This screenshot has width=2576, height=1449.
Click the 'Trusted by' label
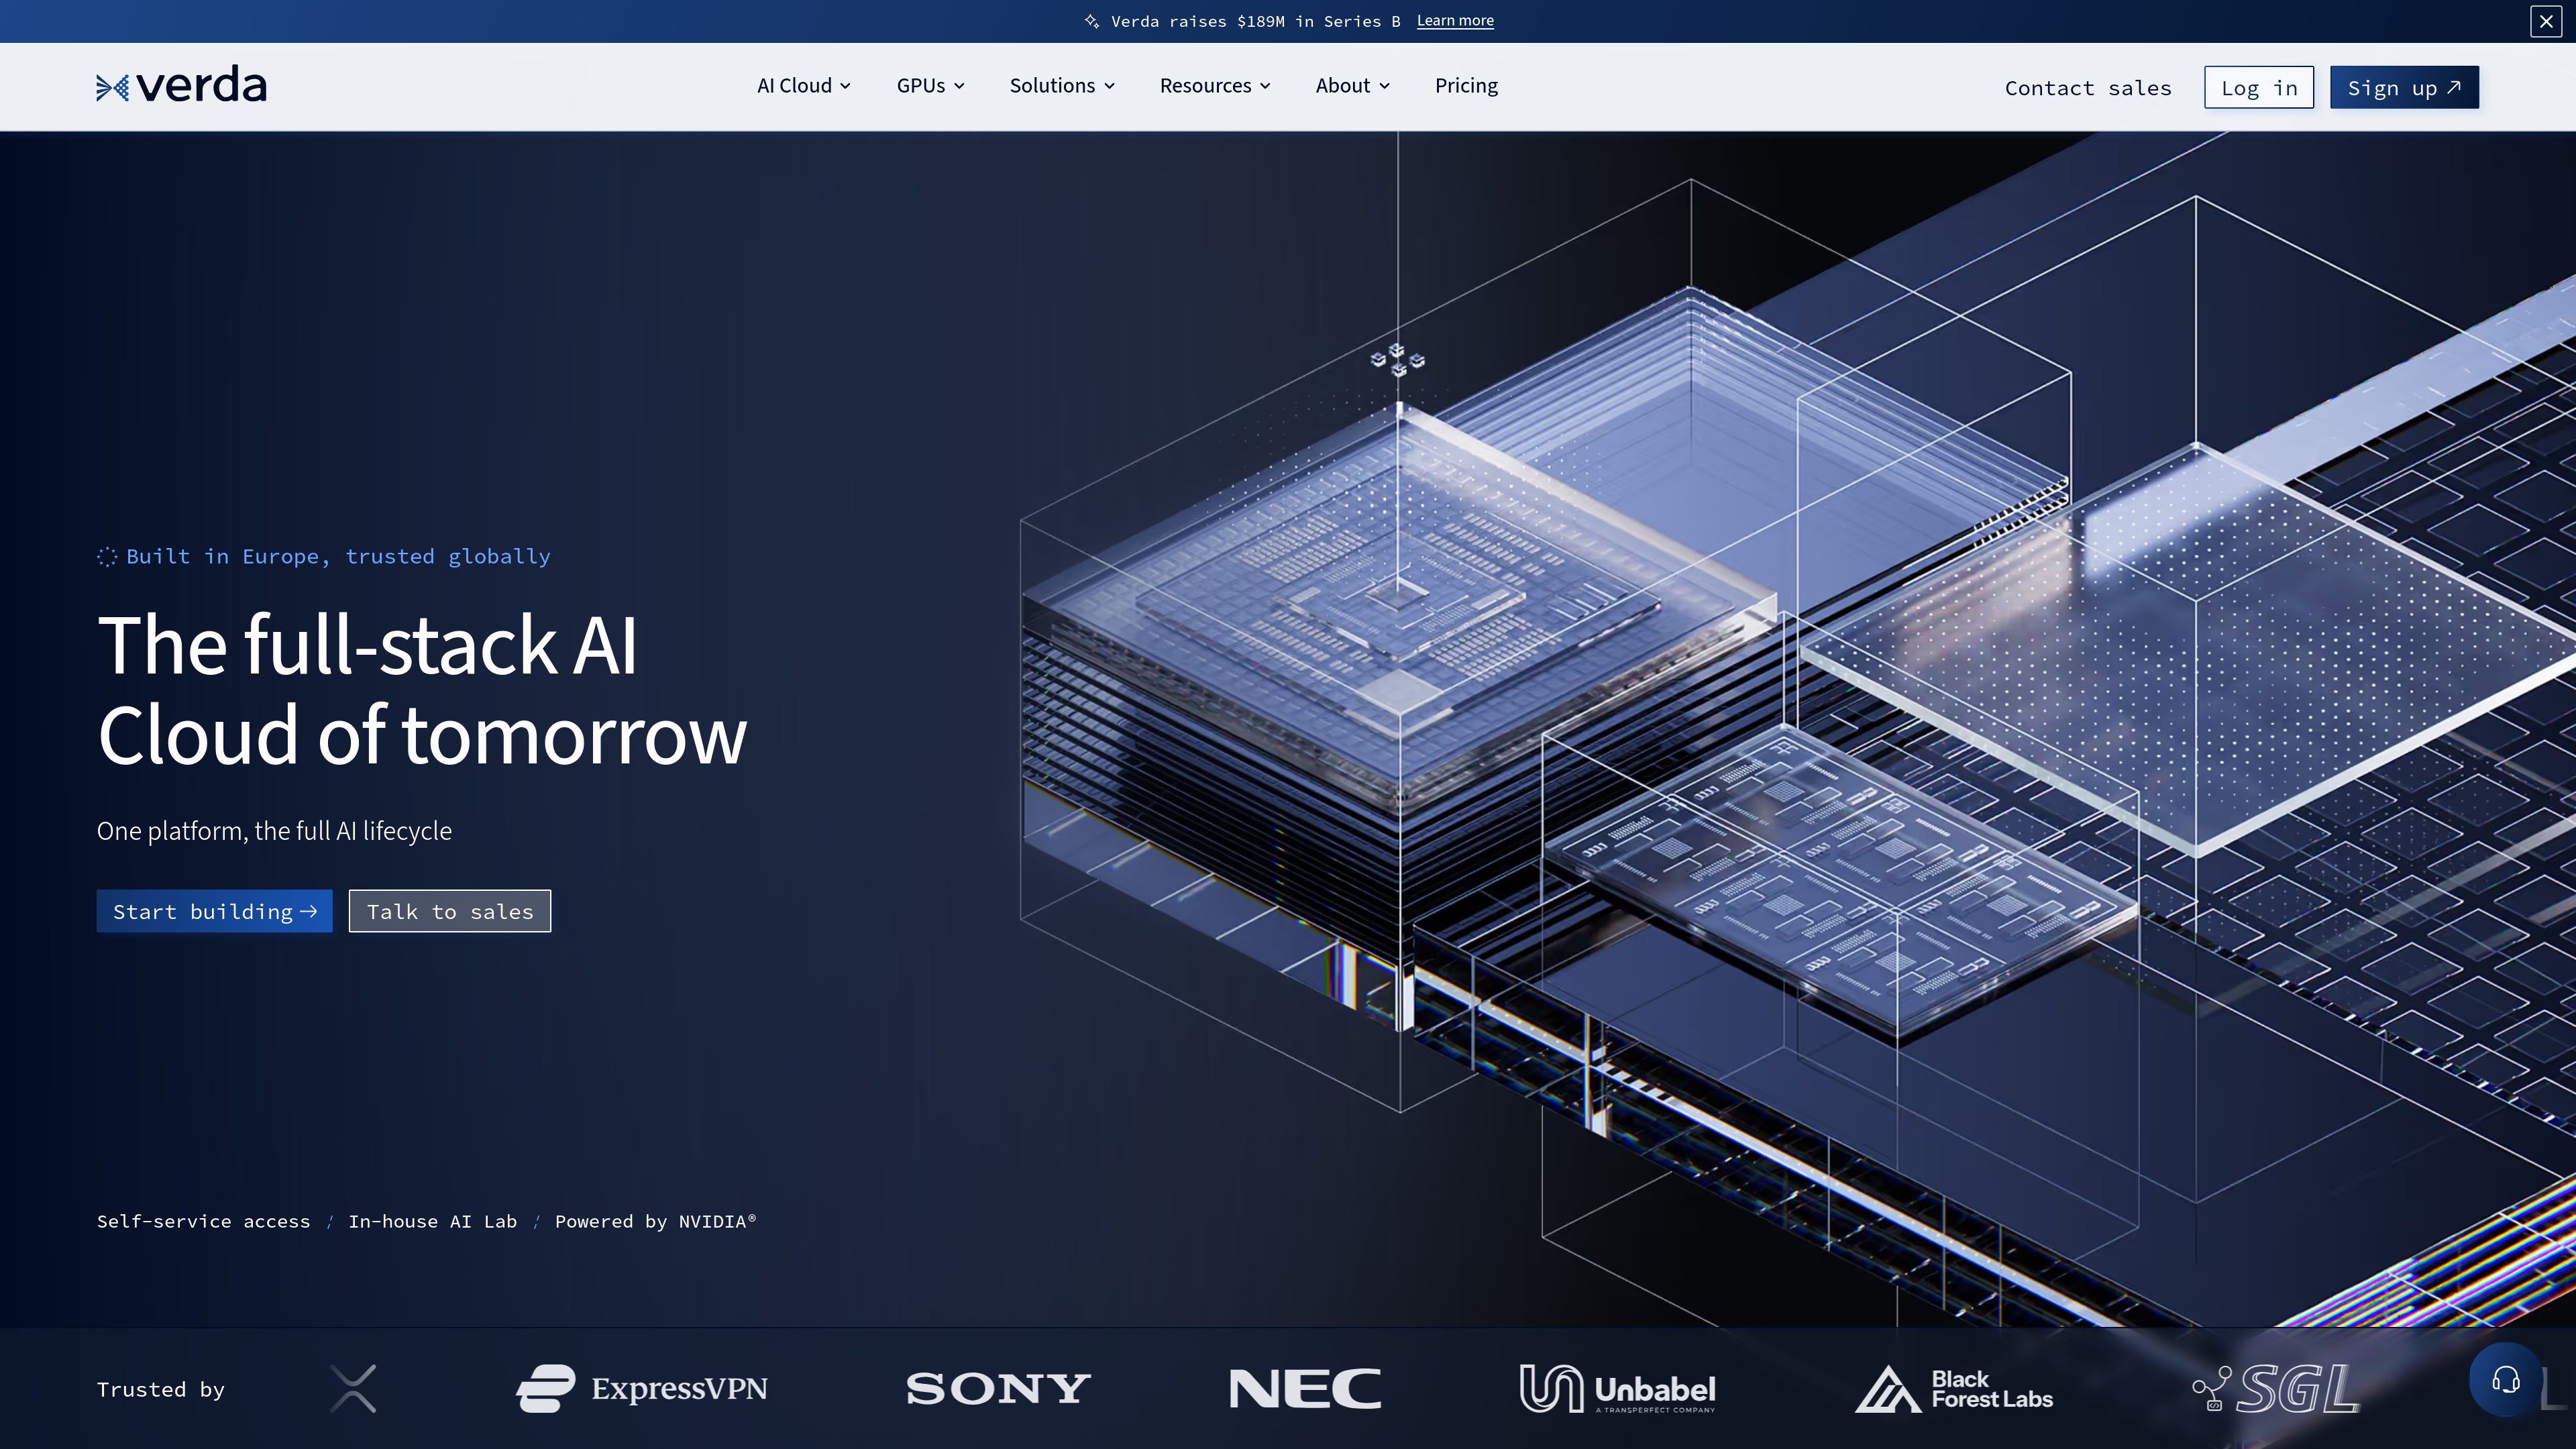(x=161, y=1389)
